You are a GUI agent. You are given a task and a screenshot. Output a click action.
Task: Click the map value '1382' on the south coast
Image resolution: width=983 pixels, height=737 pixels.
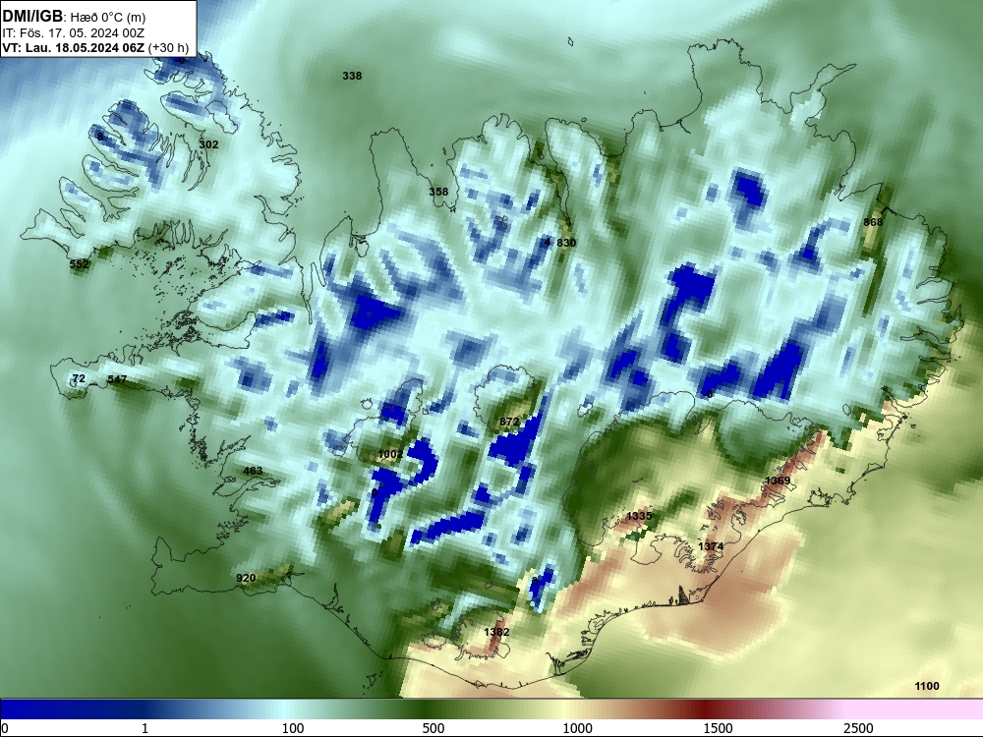pyautogui.click(x=496, y=632)
